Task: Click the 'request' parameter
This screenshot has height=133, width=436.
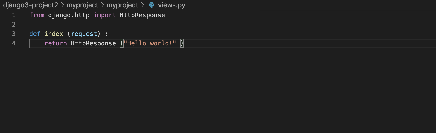Action: 84,34
